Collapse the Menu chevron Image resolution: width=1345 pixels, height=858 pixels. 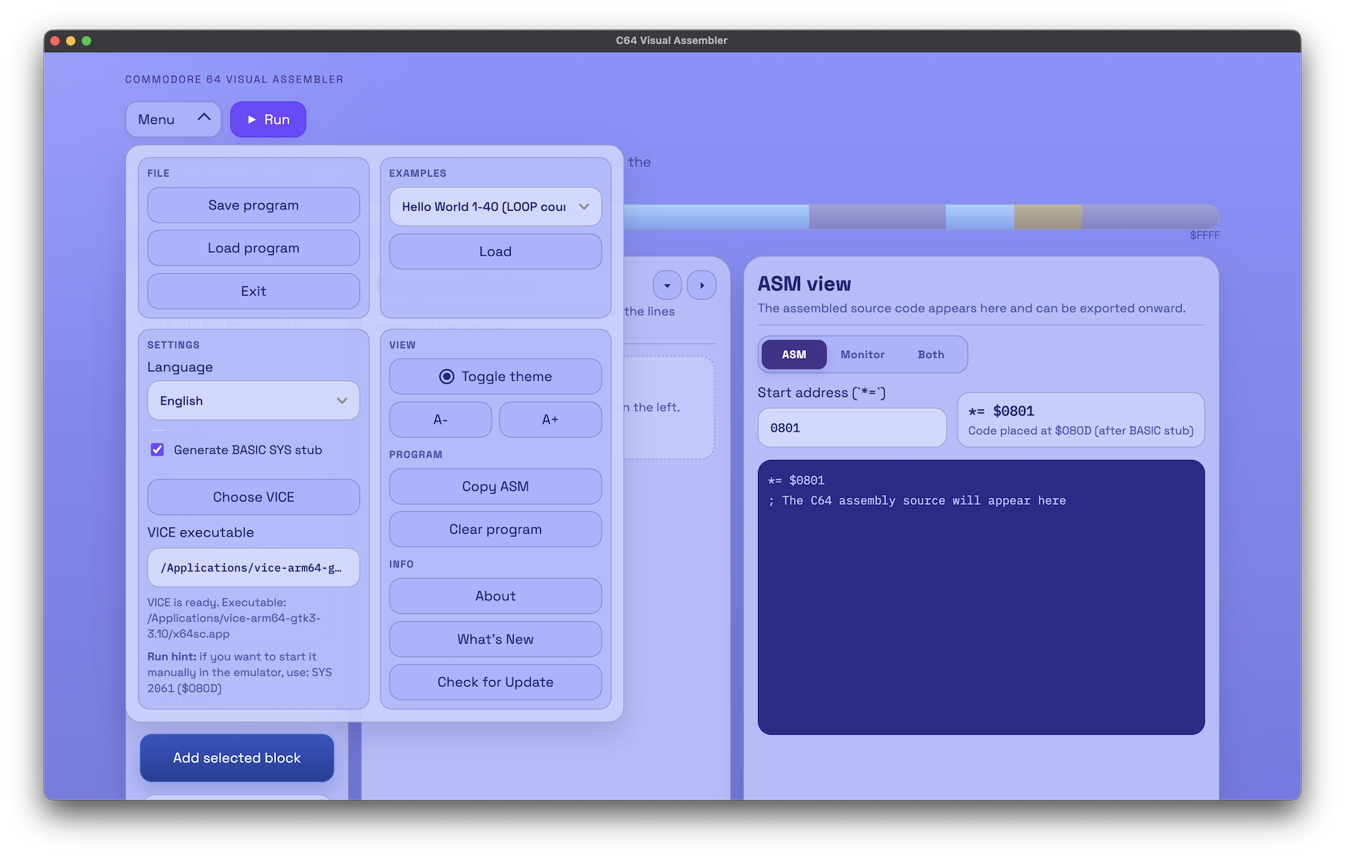[x=204, y=118]
